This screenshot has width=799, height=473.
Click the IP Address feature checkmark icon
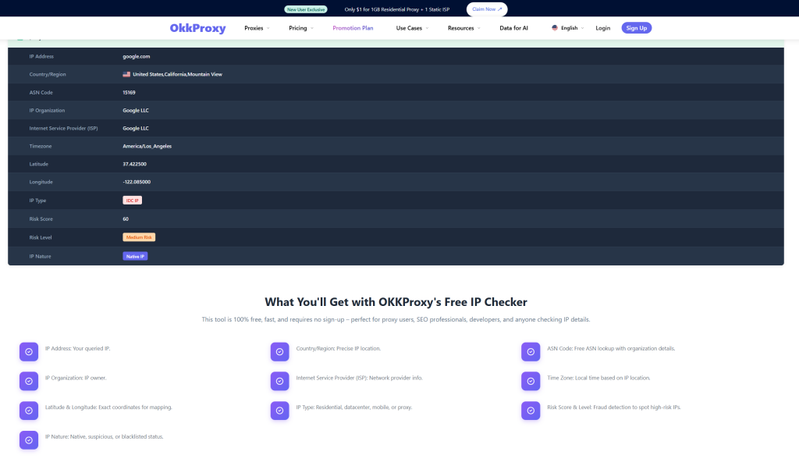(x=29, y=351)
